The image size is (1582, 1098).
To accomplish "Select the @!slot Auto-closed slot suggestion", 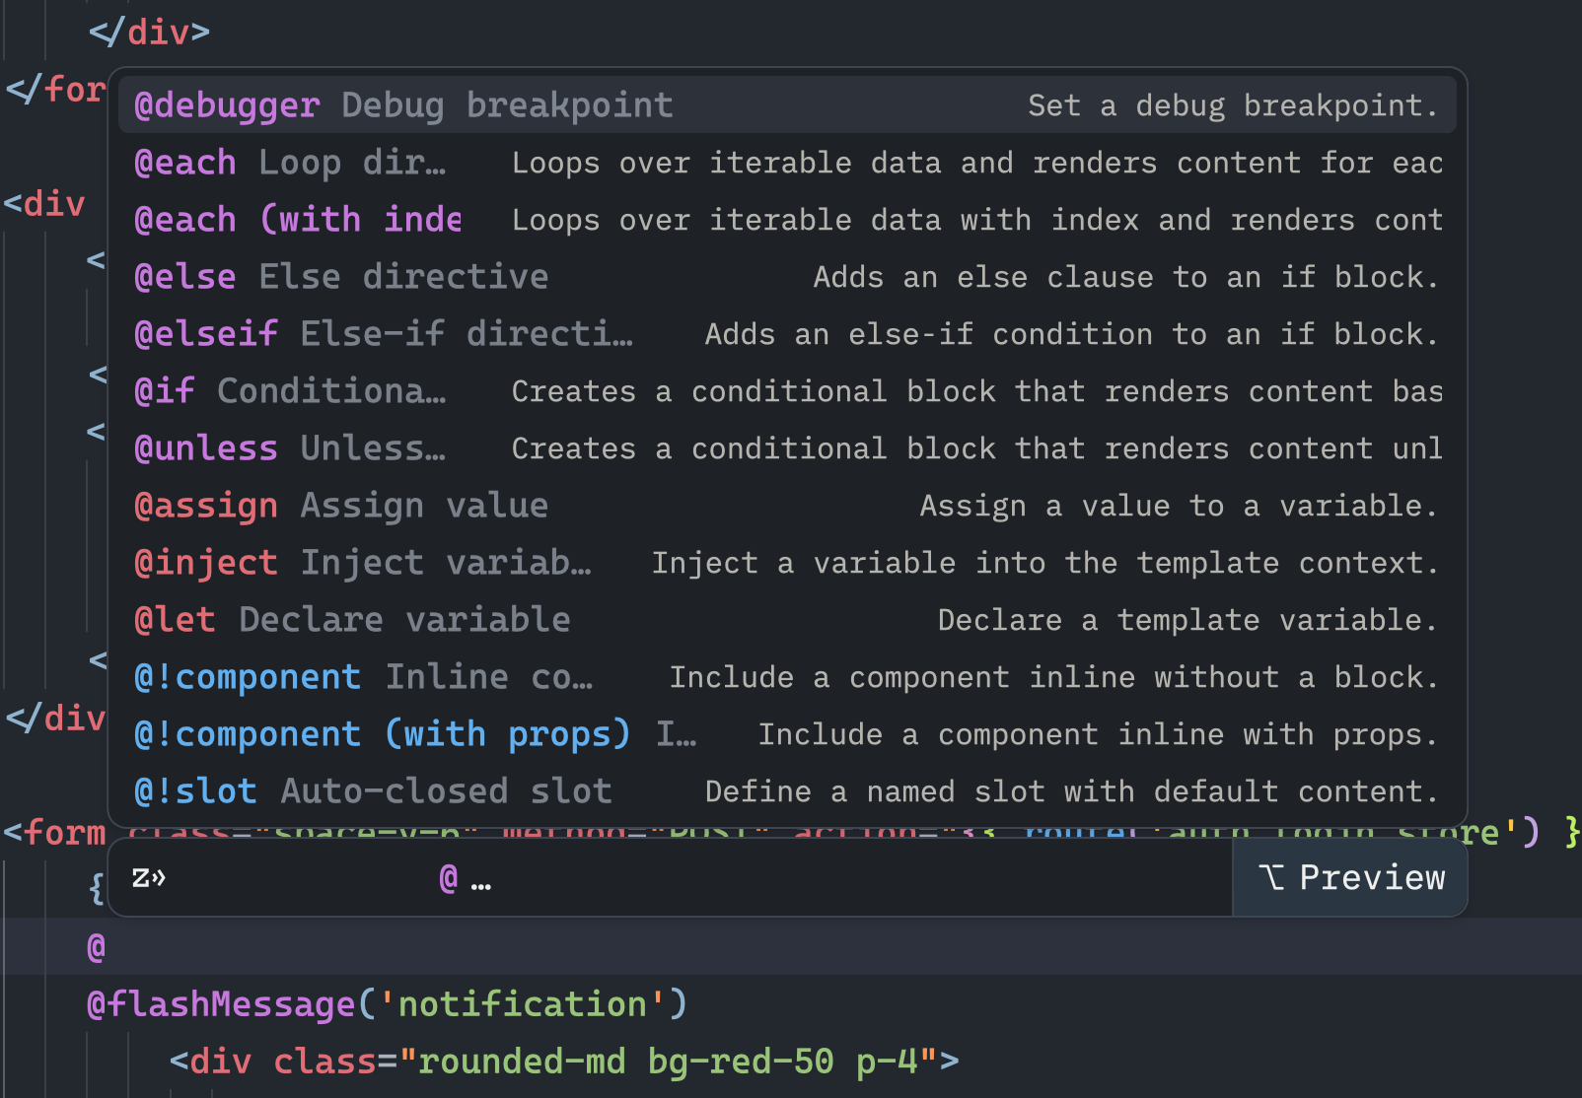I will 787,790.
